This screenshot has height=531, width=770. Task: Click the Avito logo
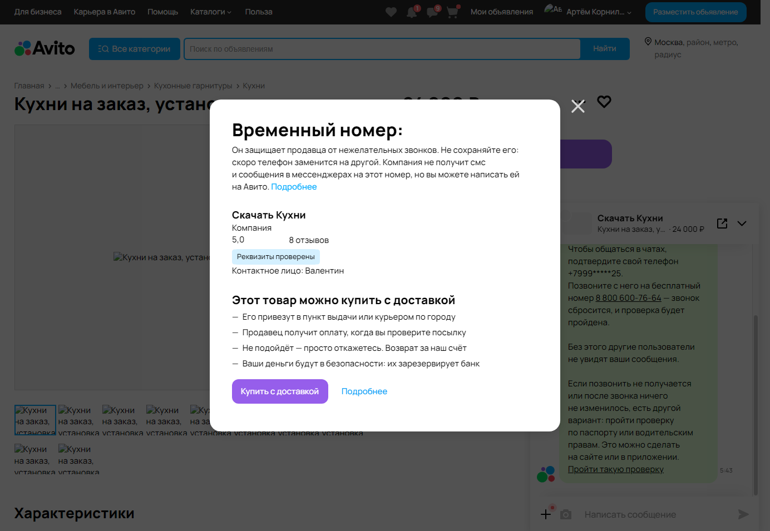(45, 49)
